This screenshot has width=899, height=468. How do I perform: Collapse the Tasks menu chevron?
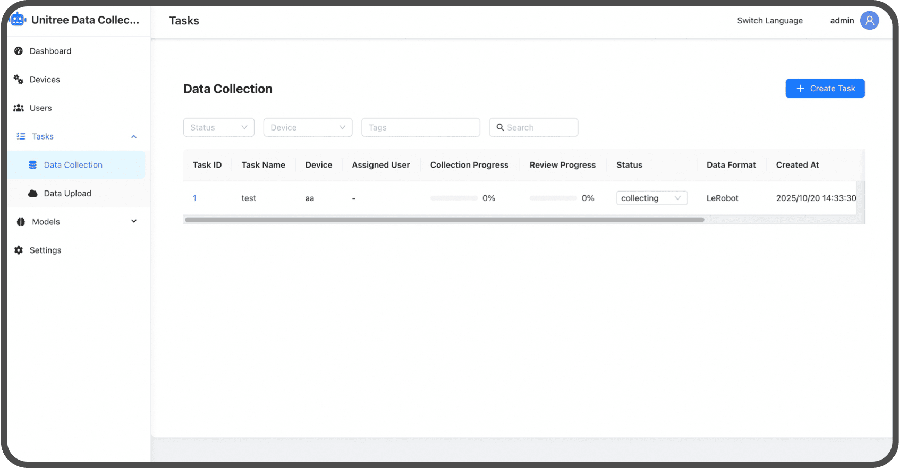(x=134, y=137)
